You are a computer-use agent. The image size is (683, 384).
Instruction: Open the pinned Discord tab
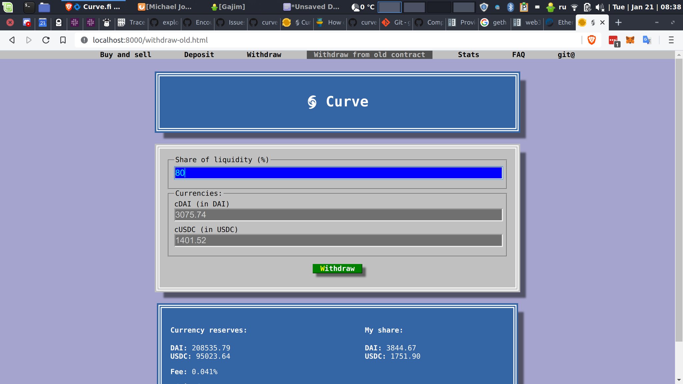(27, 22)
